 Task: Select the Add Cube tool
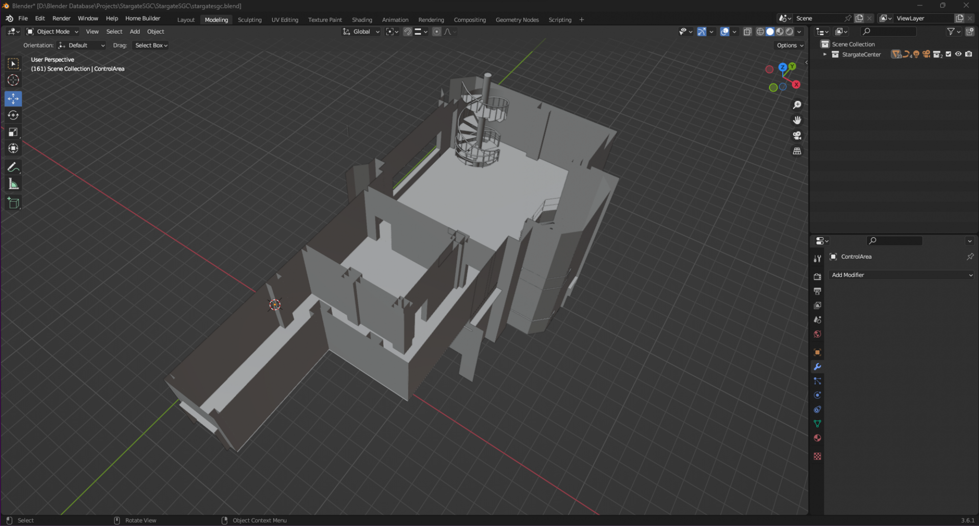point(13,203)
